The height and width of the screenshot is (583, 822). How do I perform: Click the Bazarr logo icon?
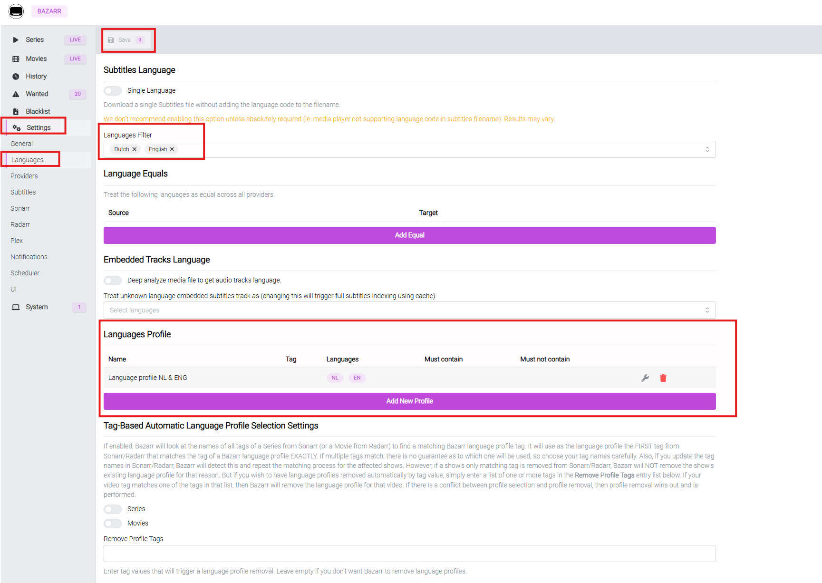click(x=16, y=11)
